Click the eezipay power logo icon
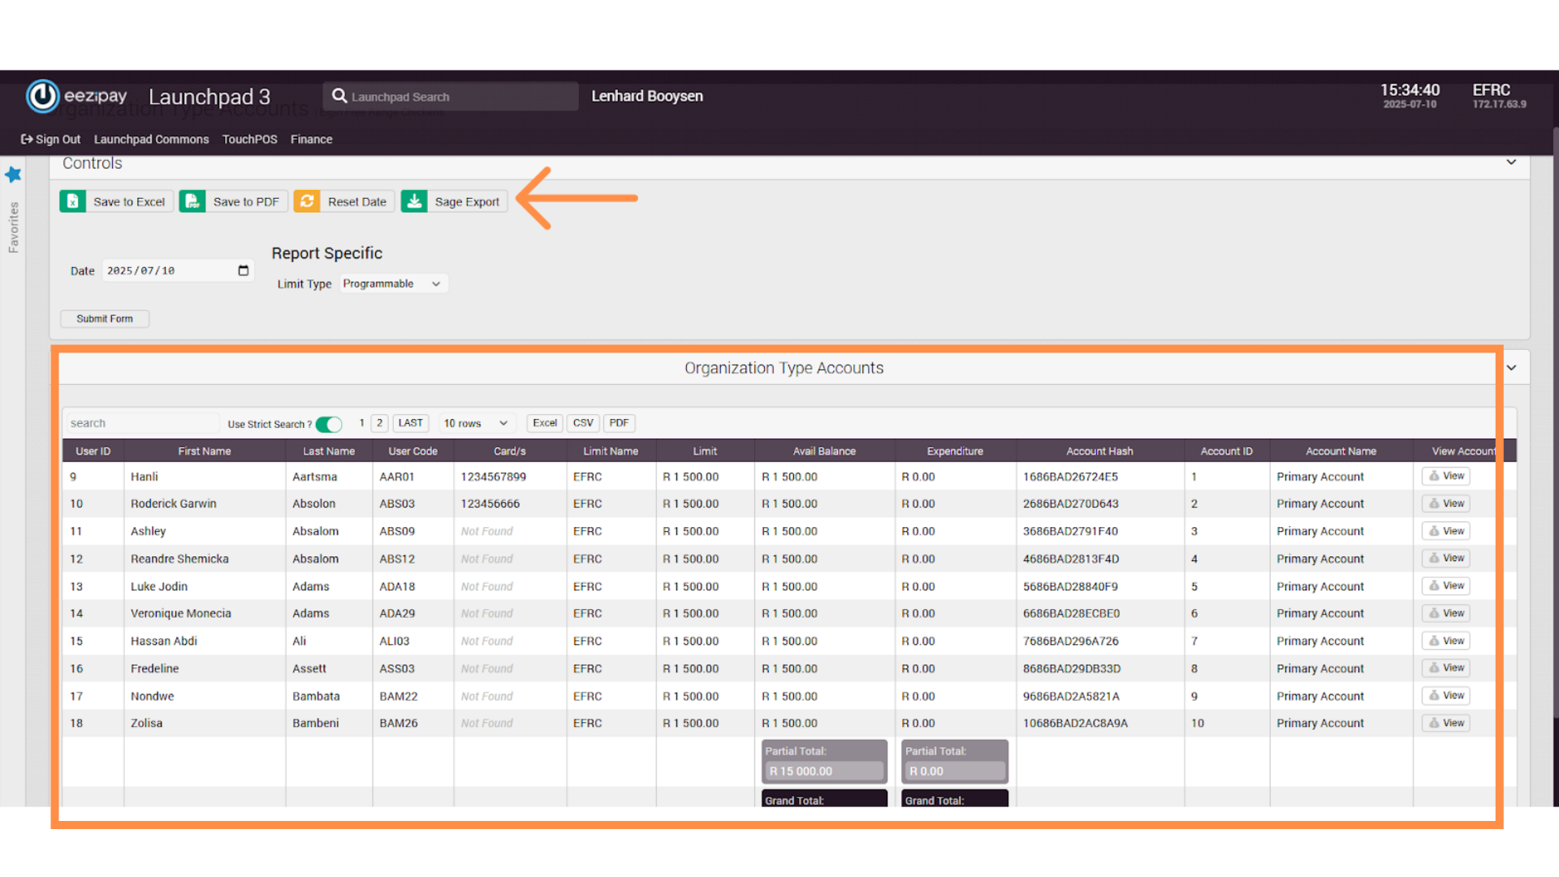Viewport: 1559px width, 877px height. [x=42, y=96]
